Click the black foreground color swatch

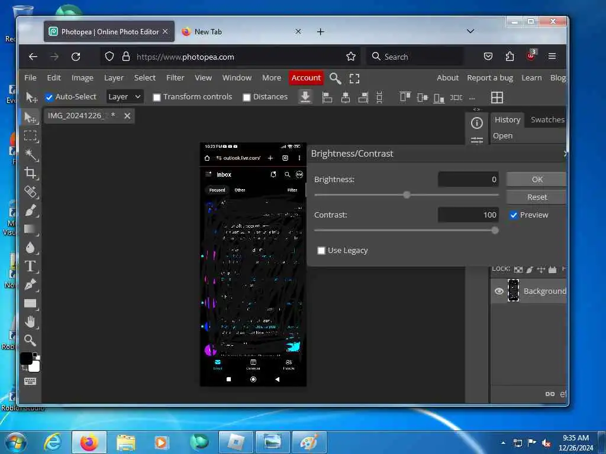click(26, 359)
